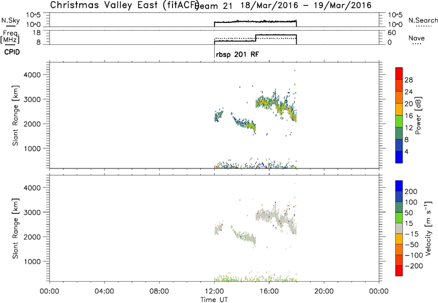Click the '04:00' time axis tick label
The image size is (438, 303).
104,292
